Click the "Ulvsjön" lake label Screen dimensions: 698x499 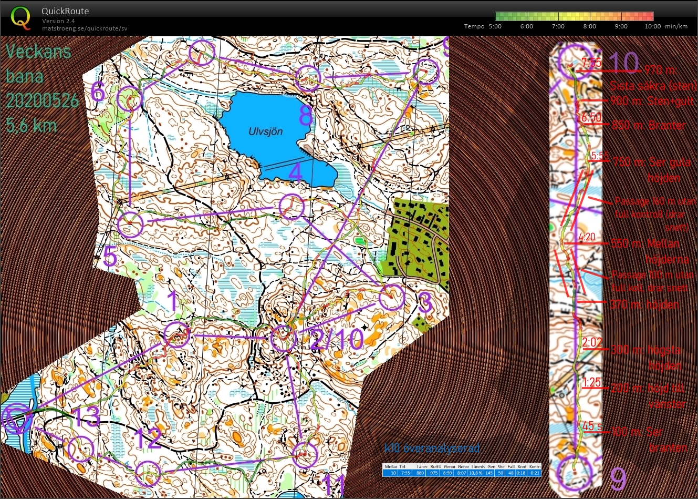point(265,131)
